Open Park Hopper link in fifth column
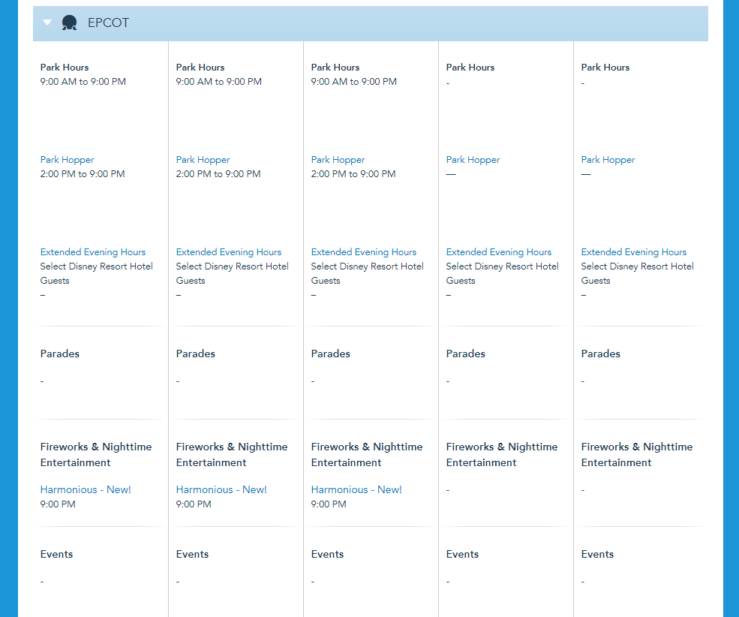 pyautogui.click(x=608, y=160)
